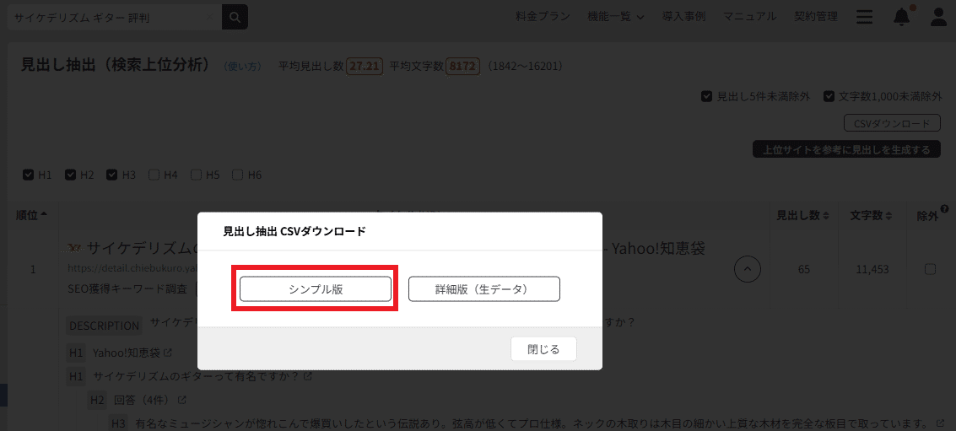Click the SEO獲得キーワード調査 text
Screen dimensions: 956x431
point(127,289)
